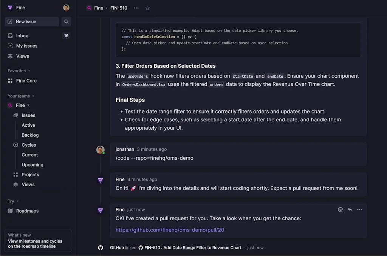This screenshot has height=256, width=387.
Task: Open the Backlog from the sidebar
Action: [30, 135]
